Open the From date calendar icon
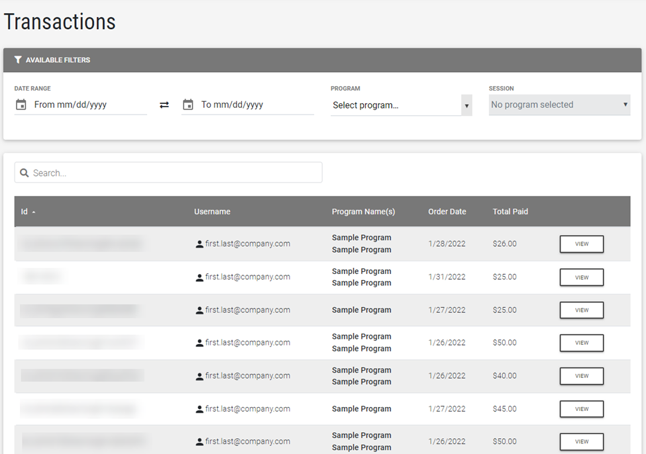This screenshot has height=454, width=646. [21, 105]
